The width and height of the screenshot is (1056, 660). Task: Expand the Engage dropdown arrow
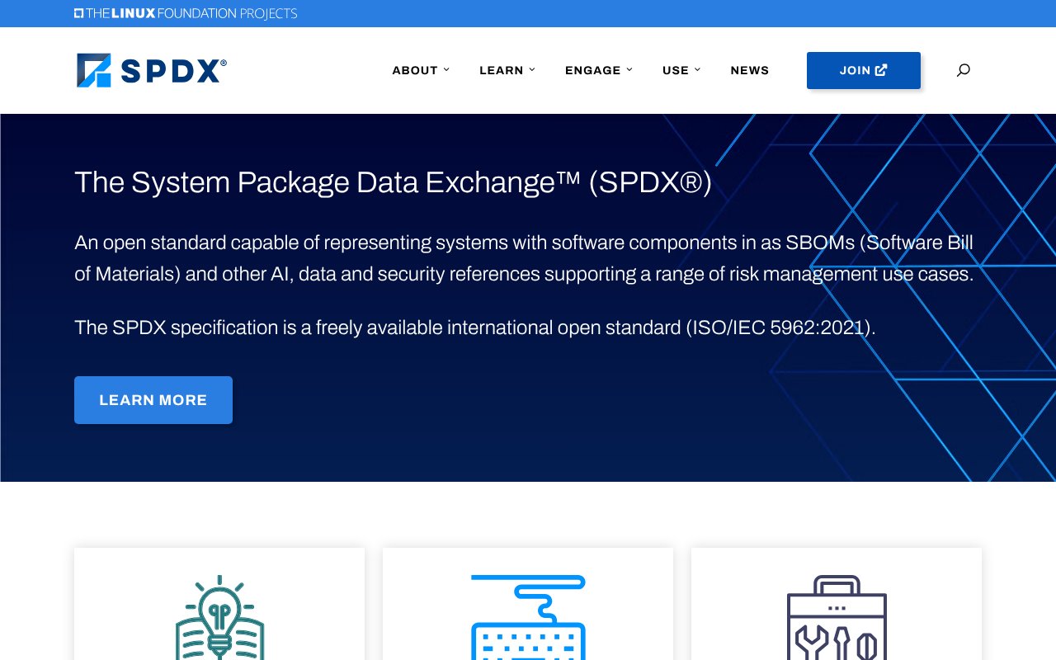[x=629, y=70]
